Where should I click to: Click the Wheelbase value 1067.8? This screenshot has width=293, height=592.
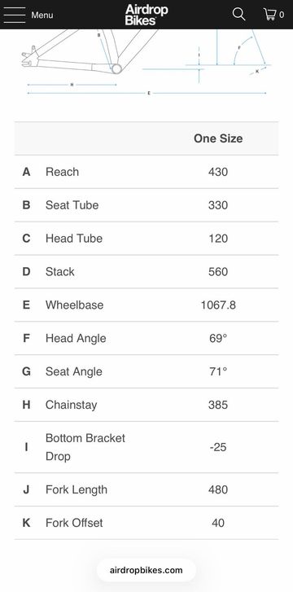218,305
